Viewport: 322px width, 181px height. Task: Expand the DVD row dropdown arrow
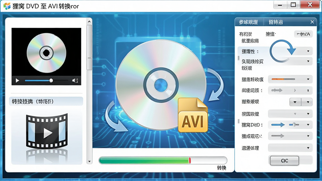point(308,124)
